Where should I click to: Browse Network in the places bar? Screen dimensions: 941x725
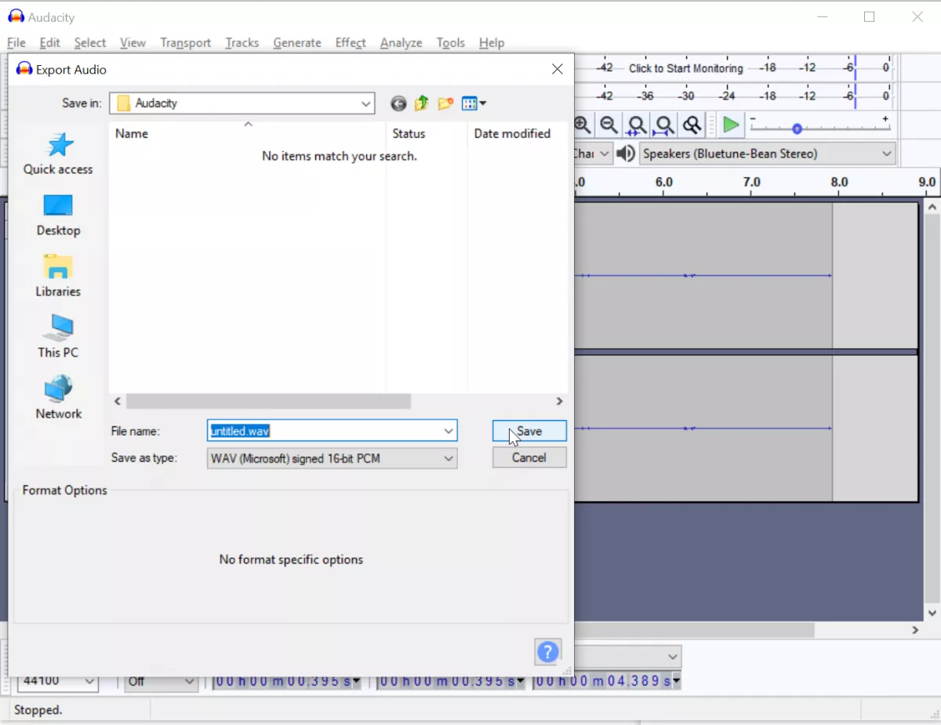[x=58, y=398]
